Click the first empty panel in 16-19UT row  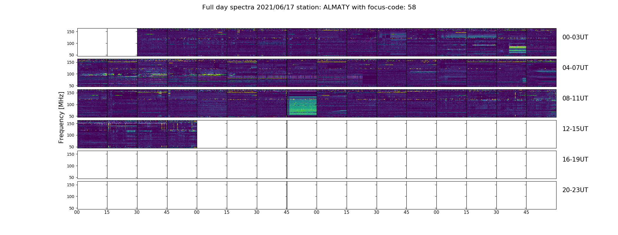[92, 164]
